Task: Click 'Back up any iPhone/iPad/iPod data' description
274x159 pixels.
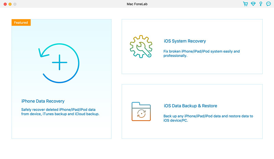Action: (x=208, y=118)
